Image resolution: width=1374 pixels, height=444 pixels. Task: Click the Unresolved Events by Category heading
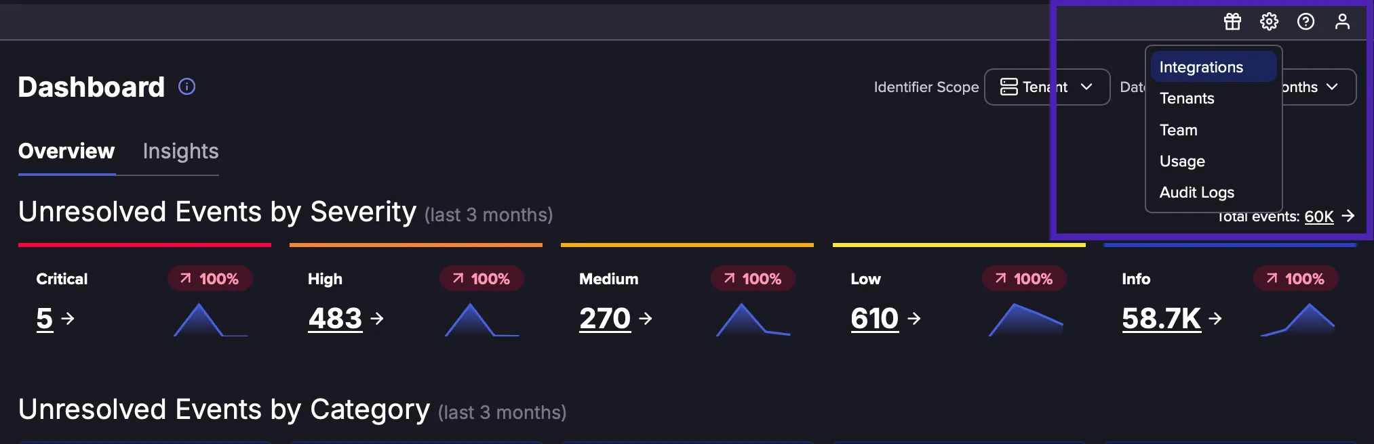[224, 409]
